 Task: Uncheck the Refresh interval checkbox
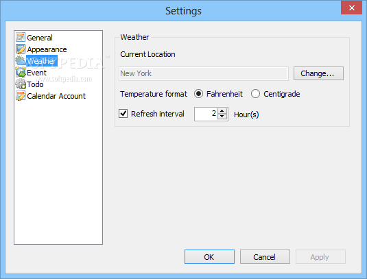tap(123, 114)
